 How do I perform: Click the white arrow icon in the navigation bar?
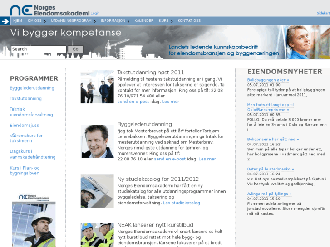5,21
